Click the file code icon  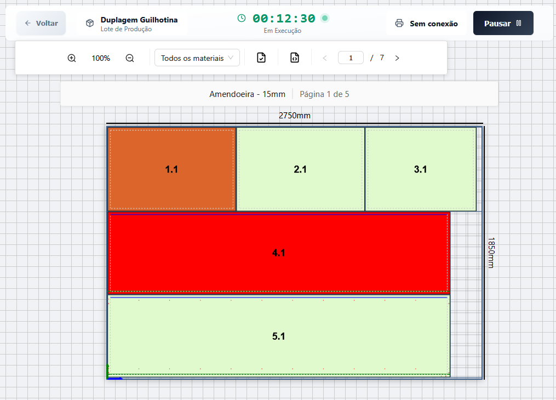[x=295, y=58]
